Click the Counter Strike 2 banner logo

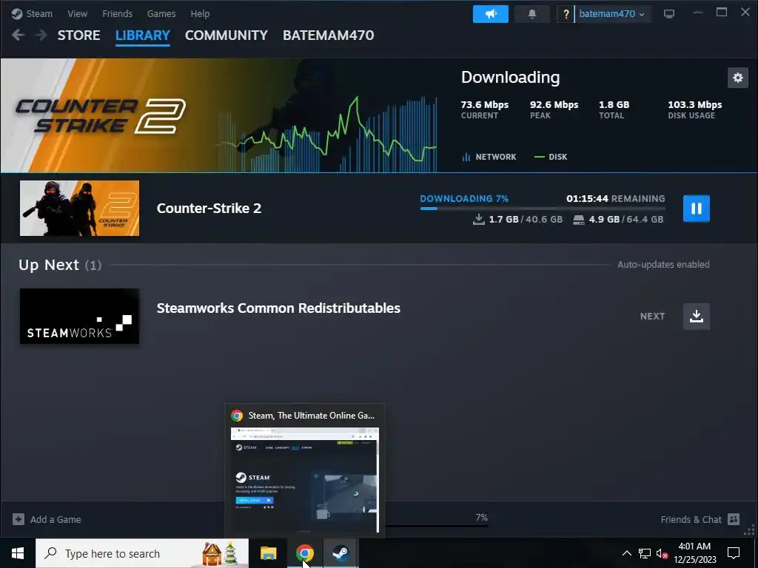click(100, 116)
